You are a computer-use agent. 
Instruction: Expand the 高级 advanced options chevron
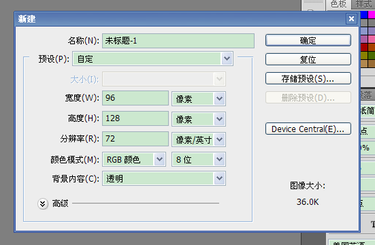[x=43, y=203]
